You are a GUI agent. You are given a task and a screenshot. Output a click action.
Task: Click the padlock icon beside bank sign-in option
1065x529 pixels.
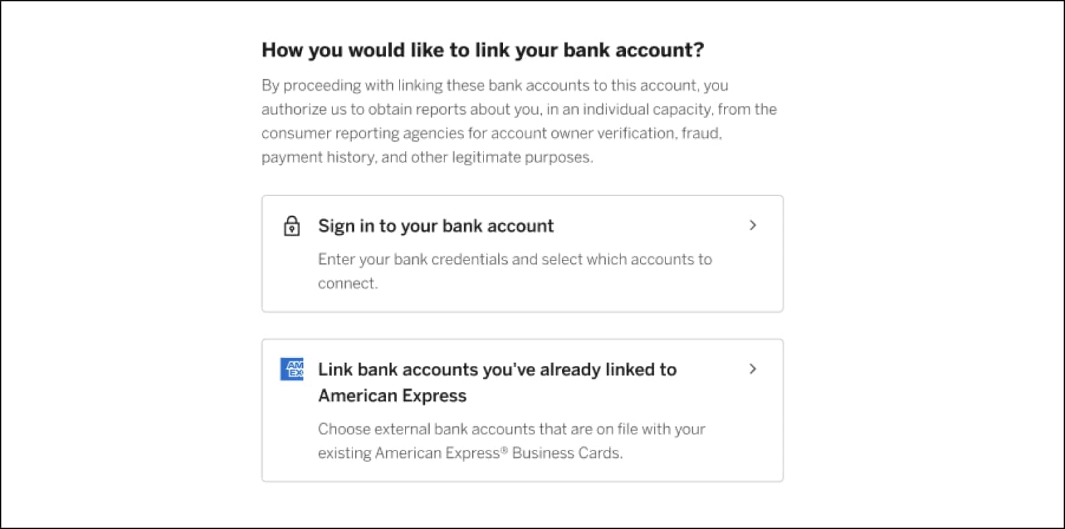[x=292, y=226]
